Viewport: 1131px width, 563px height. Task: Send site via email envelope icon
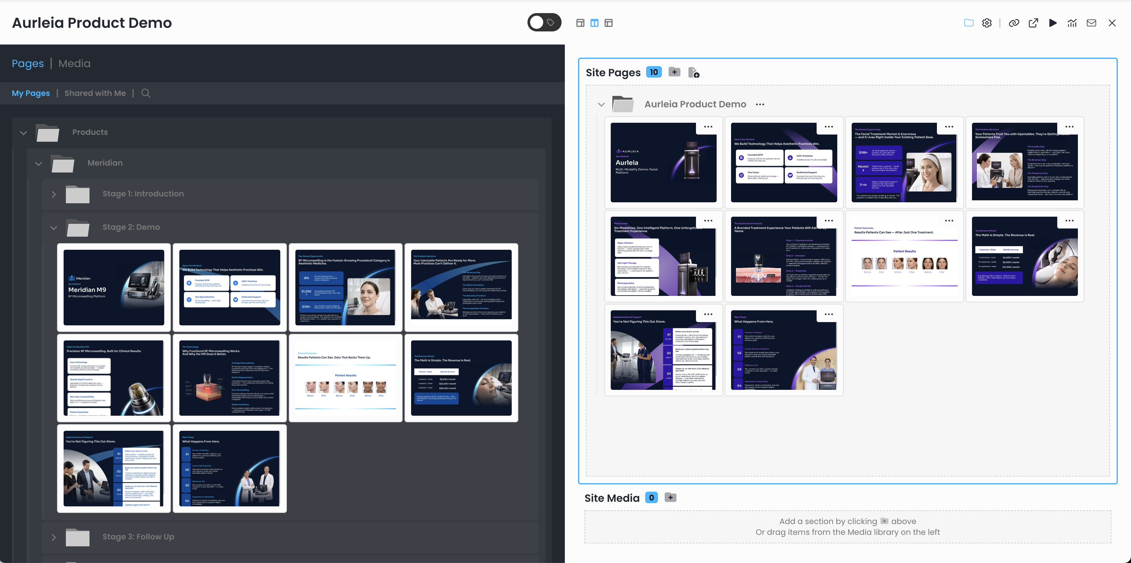coord(1091,23)
